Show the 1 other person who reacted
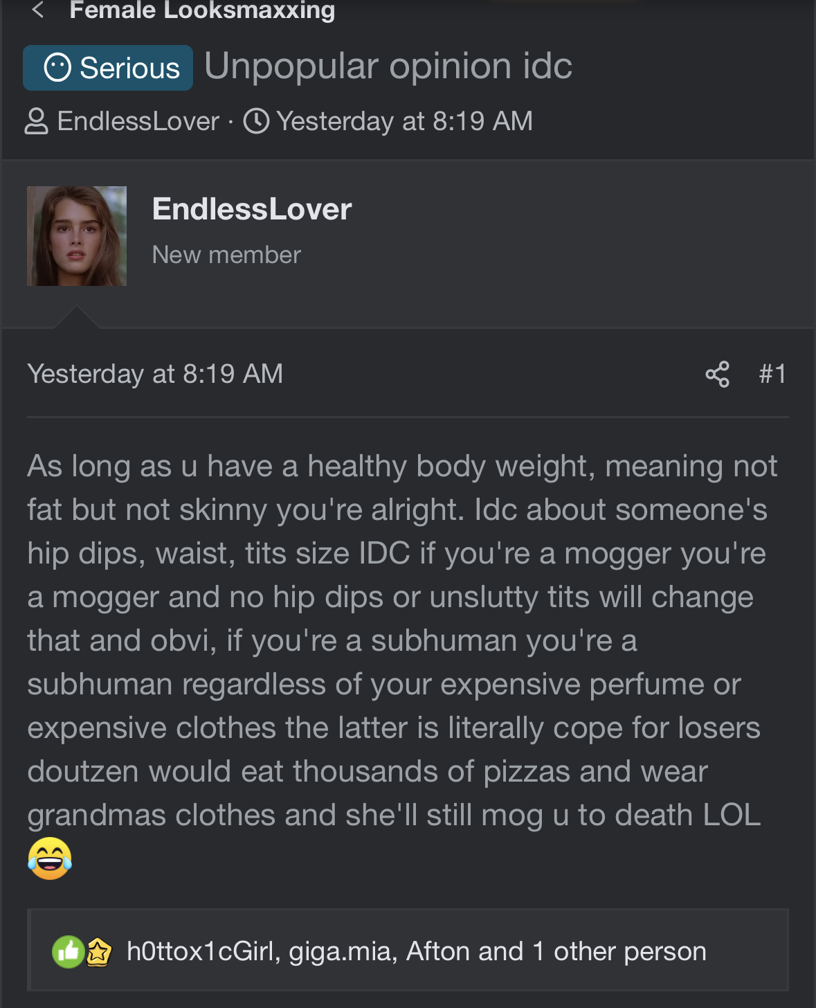This screenshot has height=1008, width=816. pos(619,952)
